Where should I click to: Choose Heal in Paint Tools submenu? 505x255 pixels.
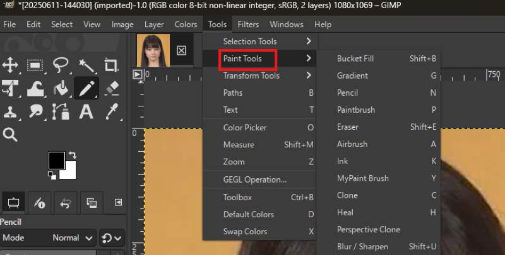pos(379,213)
